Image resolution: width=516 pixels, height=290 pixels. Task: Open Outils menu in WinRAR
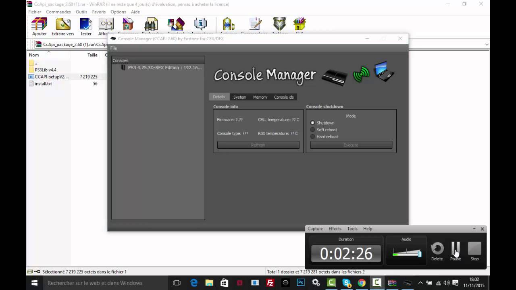81,12
